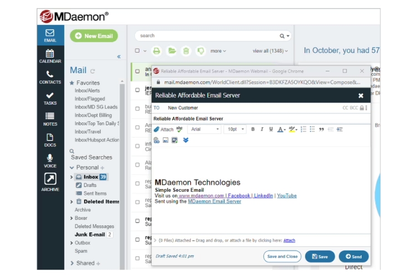
Task: Tick the checkbox of the 'jer' message row
Action: (x=137, y=90)
